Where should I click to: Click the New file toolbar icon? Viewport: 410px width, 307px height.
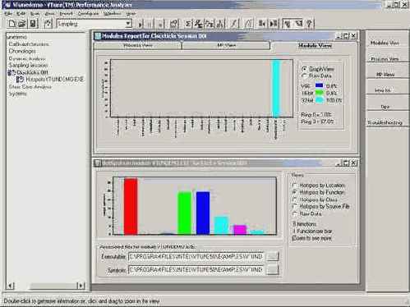(12, 24)
